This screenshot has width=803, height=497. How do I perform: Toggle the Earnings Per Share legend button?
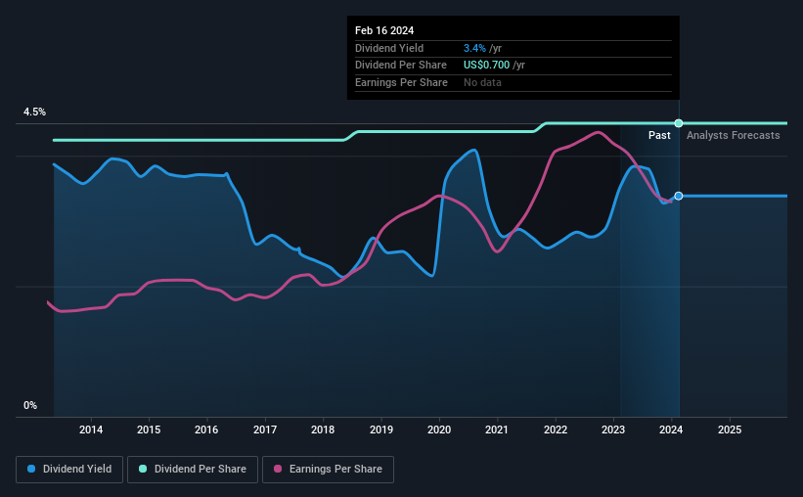click(x=328, y=470)
